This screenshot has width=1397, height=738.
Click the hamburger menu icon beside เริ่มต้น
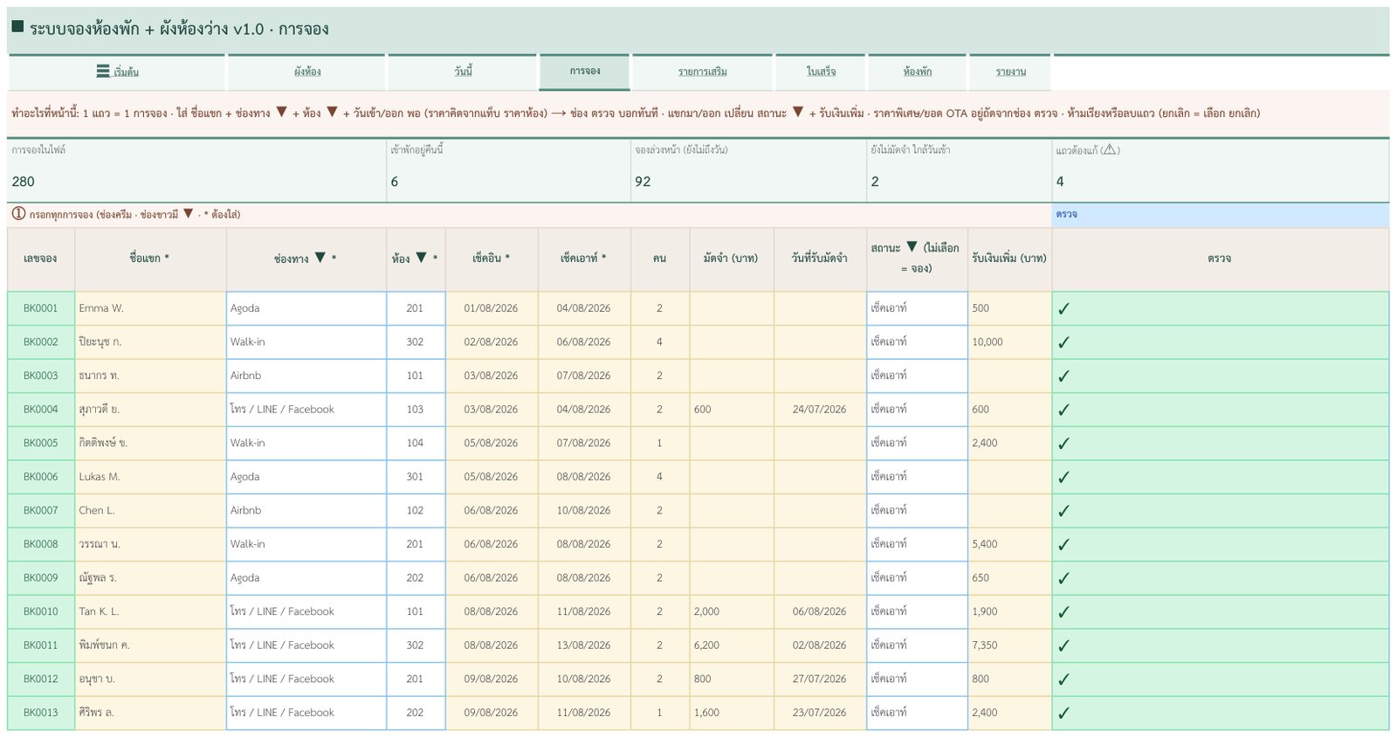click(103, 72)
